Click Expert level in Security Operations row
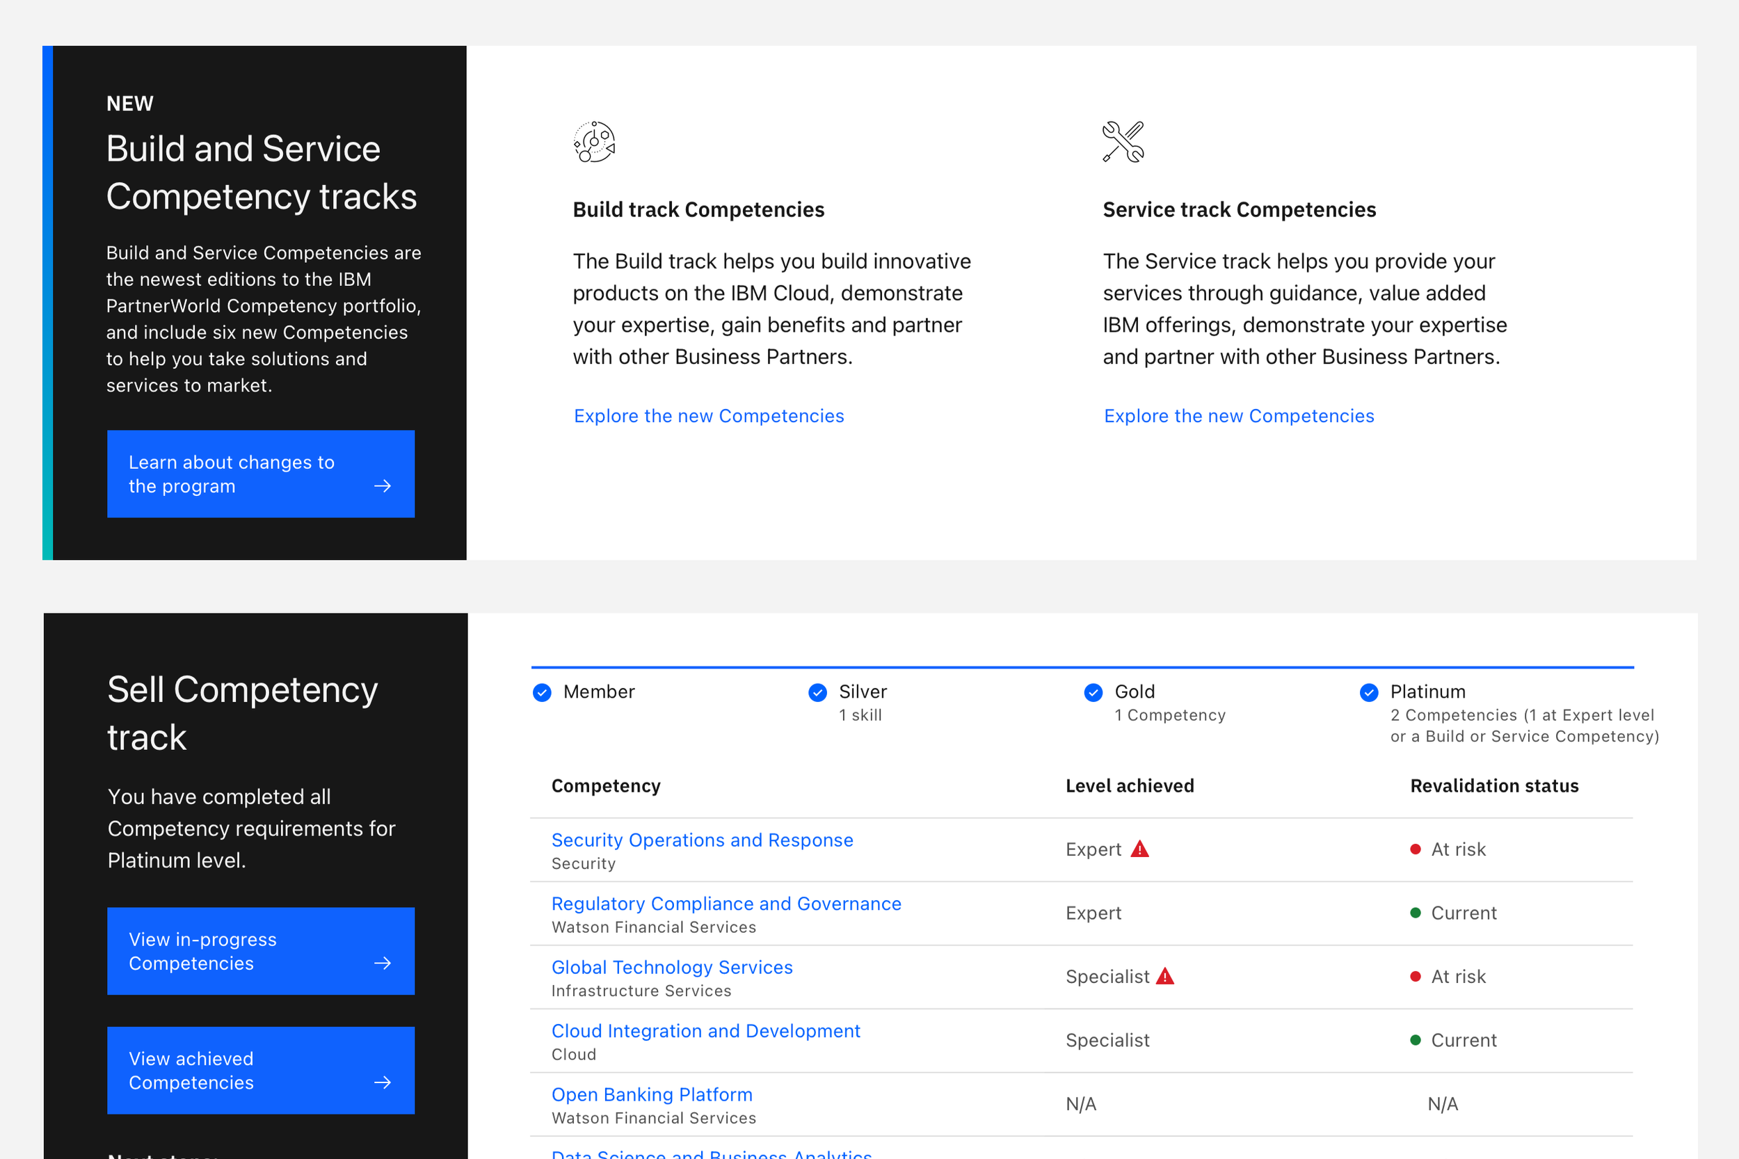Image resolution: width=1739 pixels, height=1159 pixels. pyautogui.click(x=1093, y=849)
